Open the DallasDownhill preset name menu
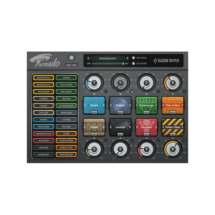215x215 pixels. click(107, 58)
